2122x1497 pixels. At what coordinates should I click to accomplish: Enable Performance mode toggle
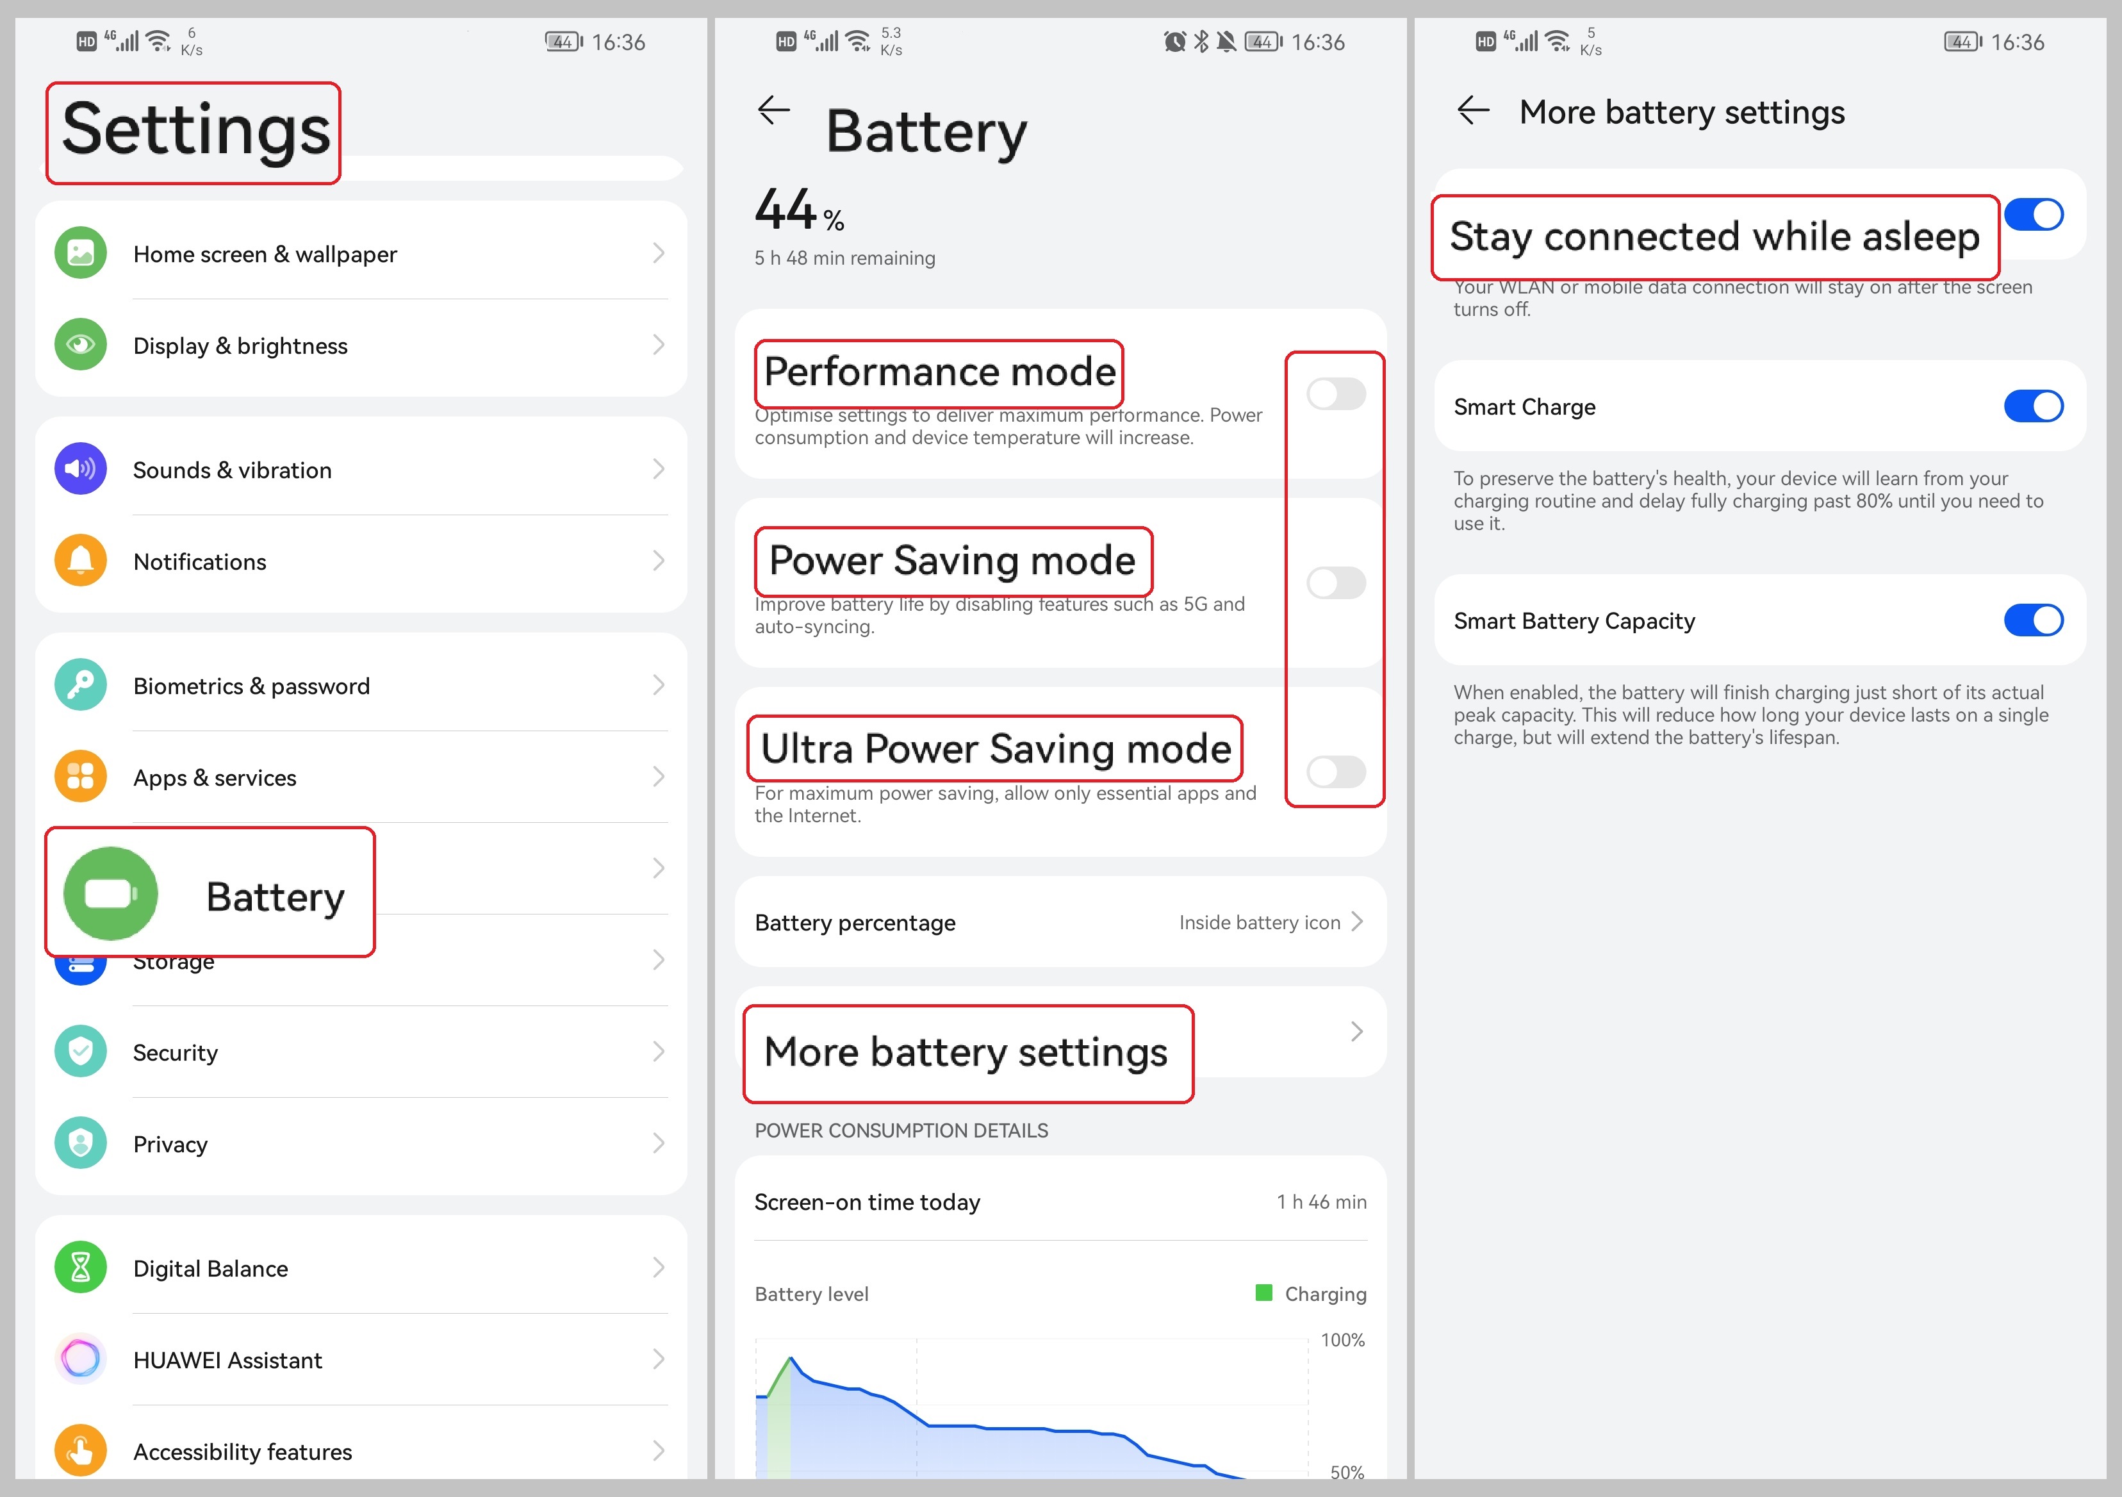[1335, 394]
